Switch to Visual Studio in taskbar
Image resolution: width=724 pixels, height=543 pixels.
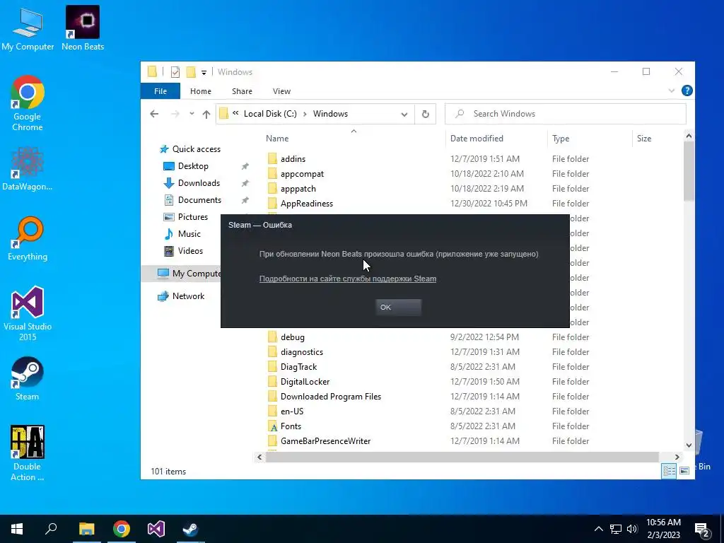[x=156, y=529]
